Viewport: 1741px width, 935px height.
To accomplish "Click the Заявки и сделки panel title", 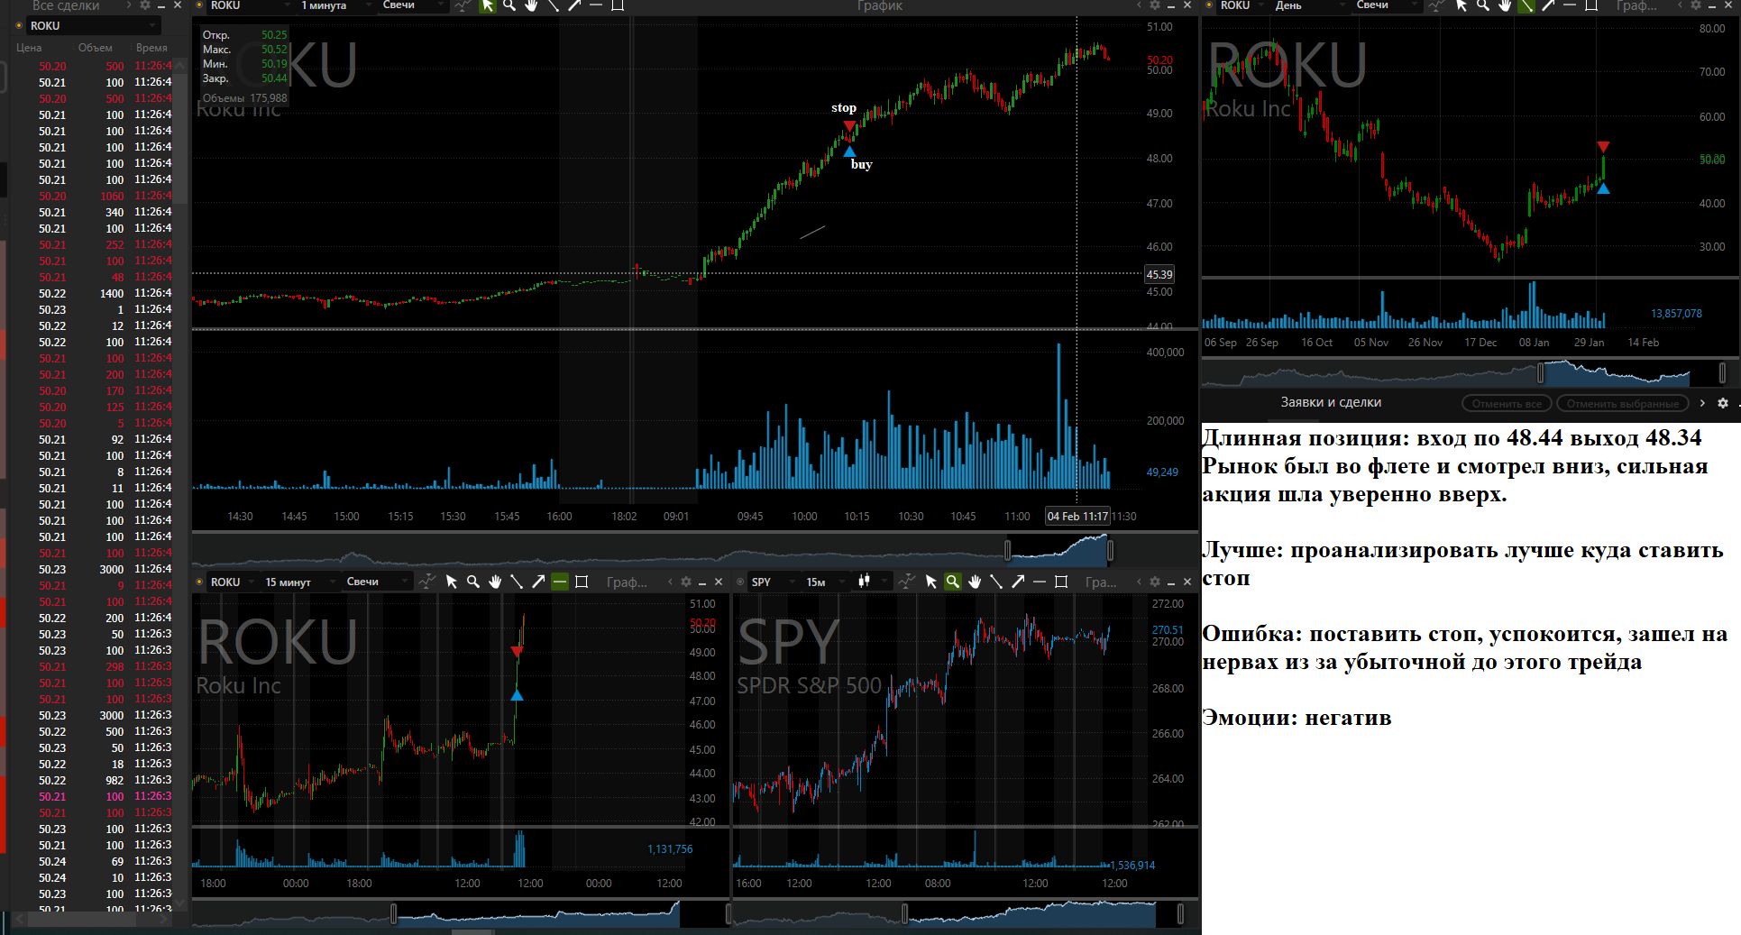I will (x=1331, y=402).
